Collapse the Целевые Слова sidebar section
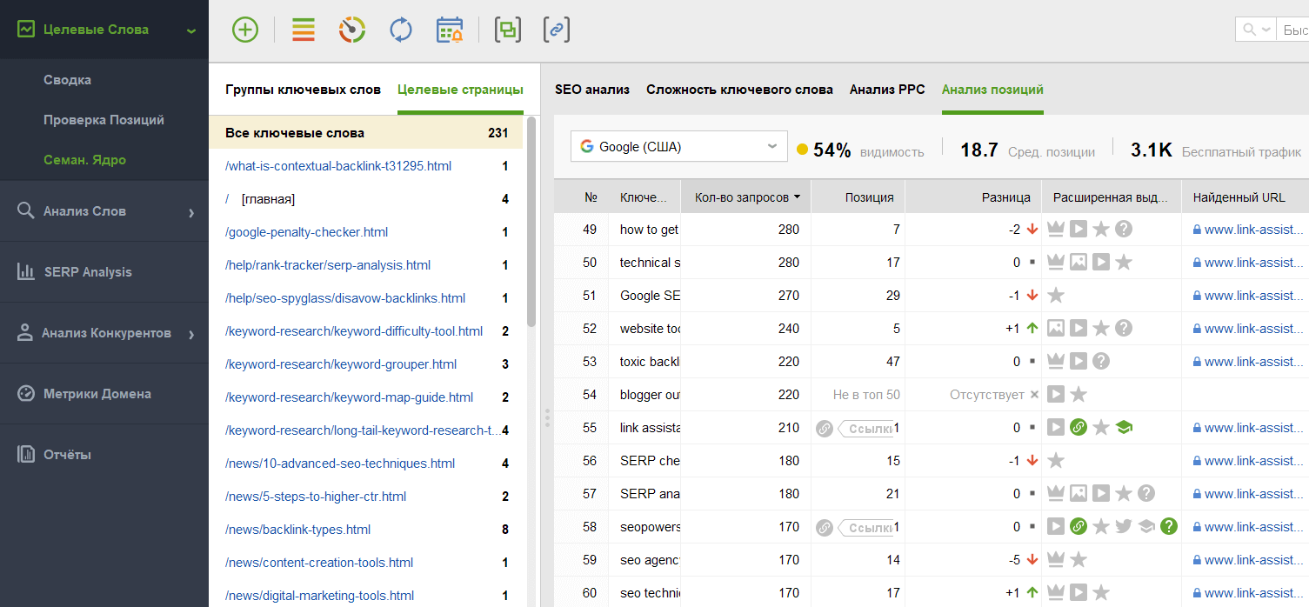Screen dimensions: 1309x607 point(190,30)
